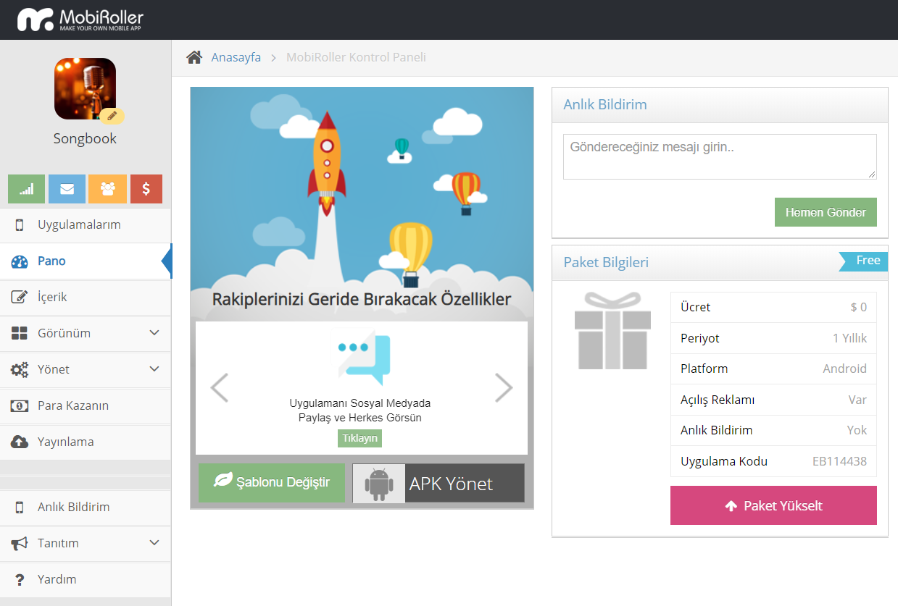The width and height of the screenshot is (898, 606).
Task: Click the chat bubble slide icon
Action: (365, 358)
